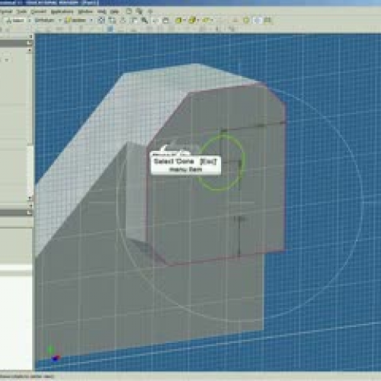Click the Update button with yellow icon

tap(75, 21)
